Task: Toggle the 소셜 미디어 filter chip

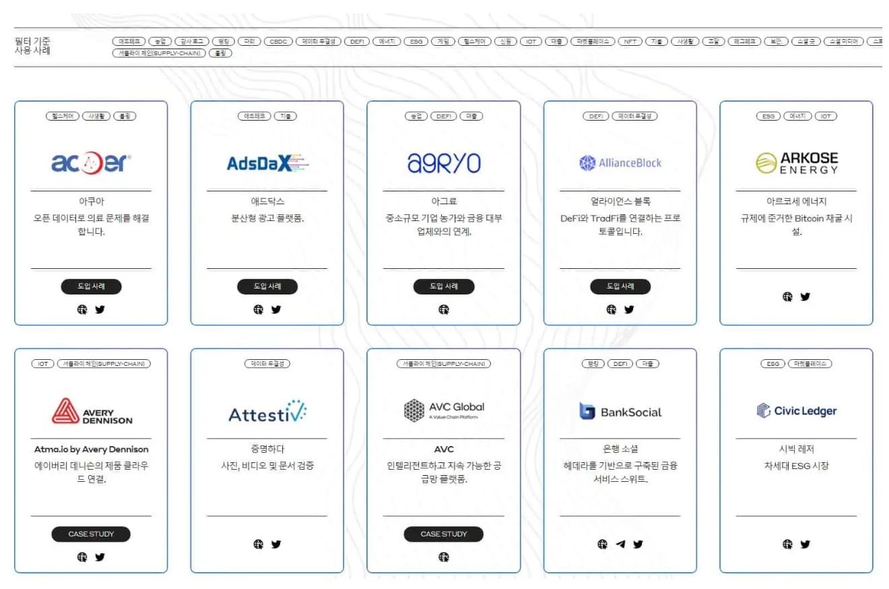Action: [x=843, y=41]
